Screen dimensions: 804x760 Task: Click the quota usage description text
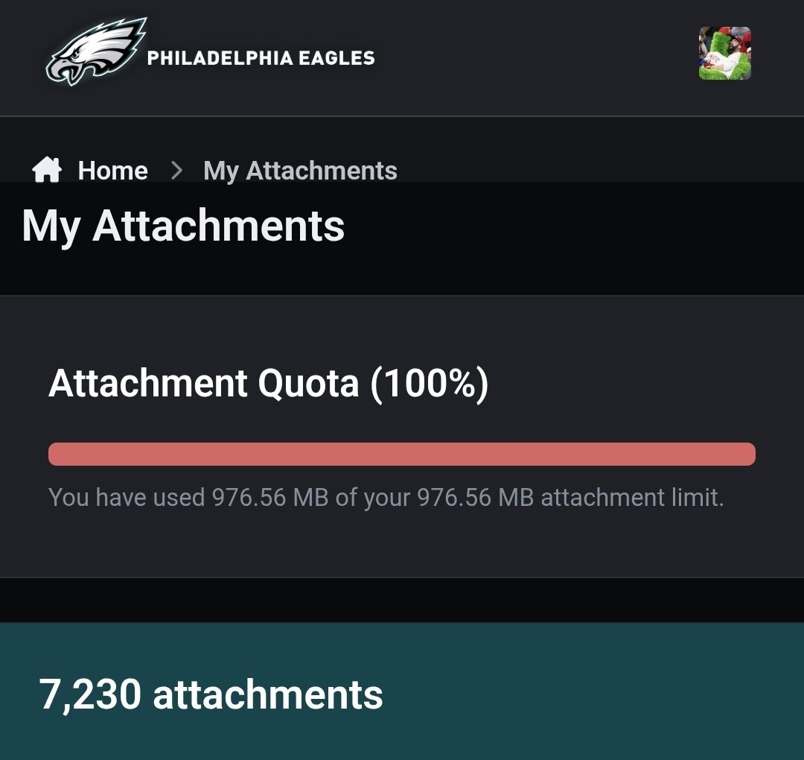pos(386,498)
